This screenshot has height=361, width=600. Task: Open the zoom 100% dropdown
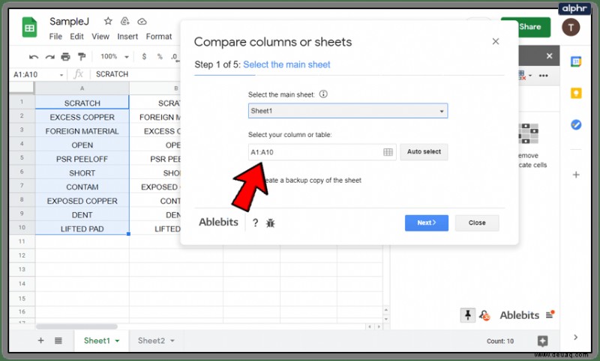(114, 56)
